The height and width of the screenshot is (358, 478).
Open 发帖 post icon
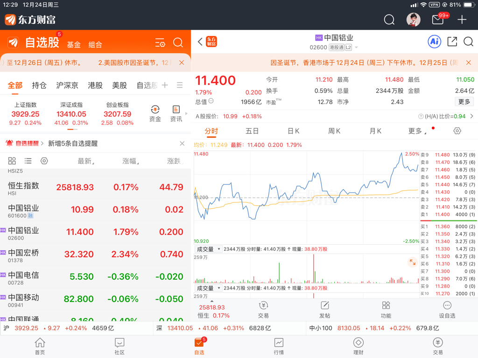[x=325, y=310]
